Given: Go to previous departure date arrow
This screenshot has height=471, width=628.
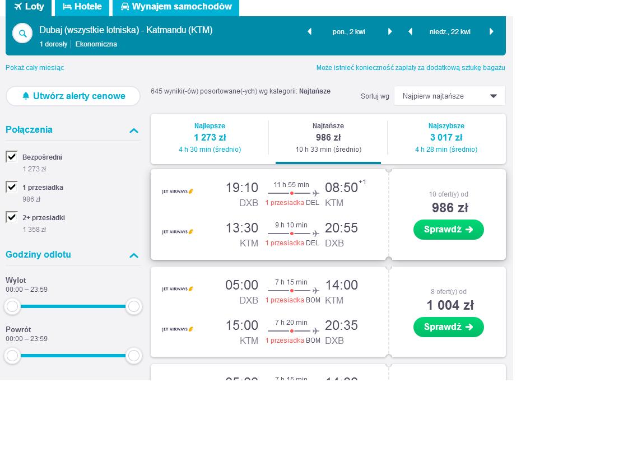Looking at the screenshot, I should (x=310, y=31).
